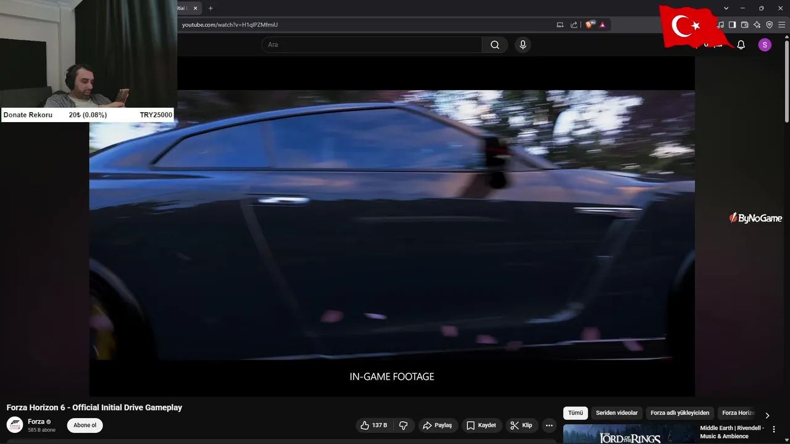Click the share page icon in address bar
The height and width of the screenshot is (444, 790).
[574, 25]
